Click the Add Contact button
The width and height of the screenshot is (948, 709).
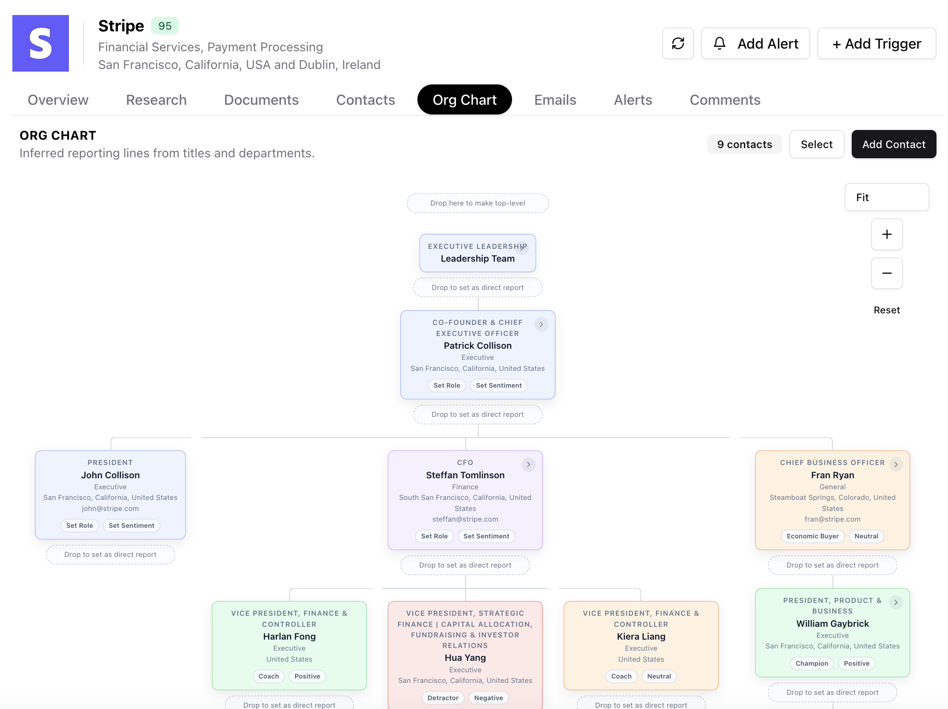(x=894, y=144)
